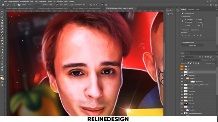Open the foreground color swatch

point(1,78)
